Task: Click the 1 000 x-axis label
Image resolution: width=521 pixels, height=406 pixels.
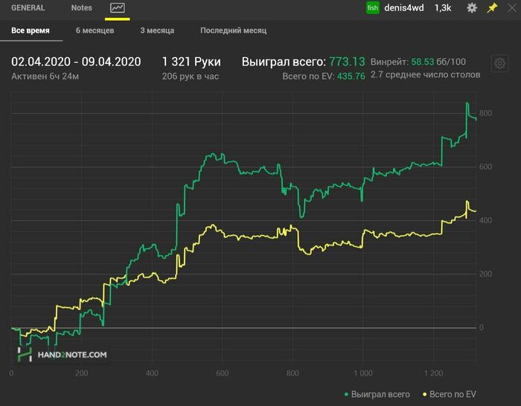Action: [363, 373]
